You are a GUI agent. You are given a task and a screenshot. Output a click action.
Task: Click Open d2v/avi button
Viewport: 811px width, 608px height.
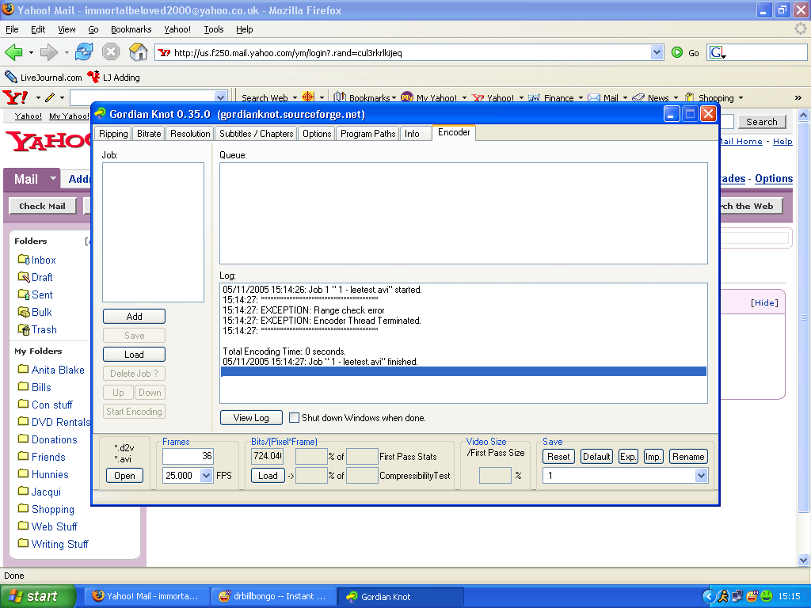tap(124, 476)
